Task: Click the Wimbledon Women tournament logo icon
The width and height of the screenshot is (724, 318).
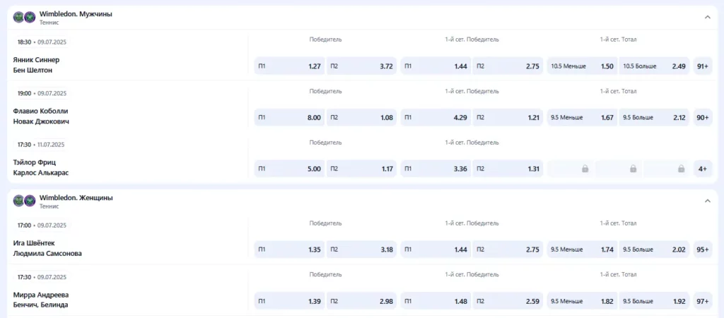Action: coord(24,201)
